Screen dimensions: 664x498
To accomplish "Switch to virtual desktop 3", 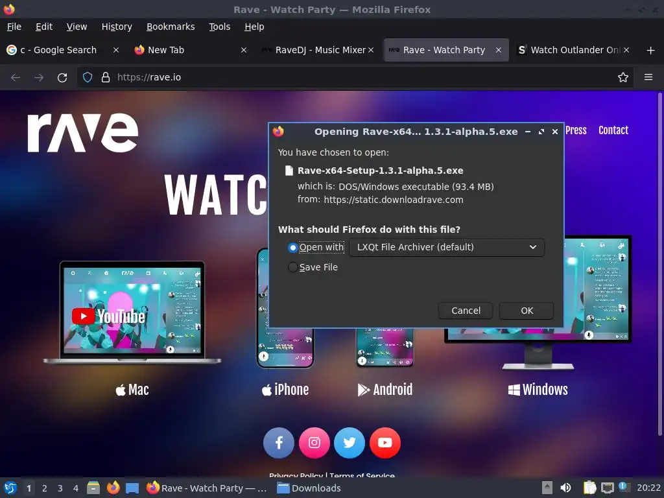I will tap(60, 488).
